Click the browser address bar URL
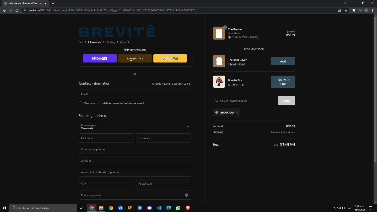 pyautogui.click(x=112, y=10)
